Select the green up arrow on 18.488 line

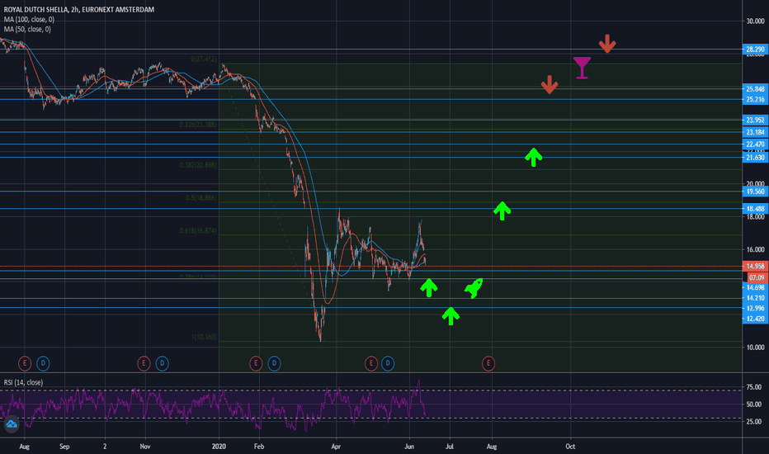click(502, 210)
